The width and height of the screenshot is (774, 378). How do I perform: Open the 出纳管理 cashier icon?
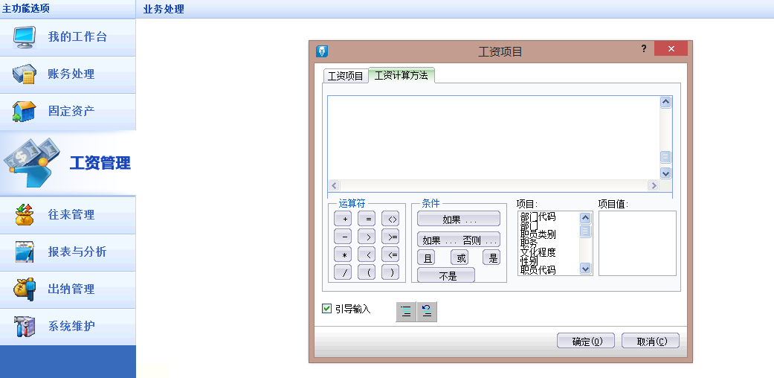(x=25, y=289)
